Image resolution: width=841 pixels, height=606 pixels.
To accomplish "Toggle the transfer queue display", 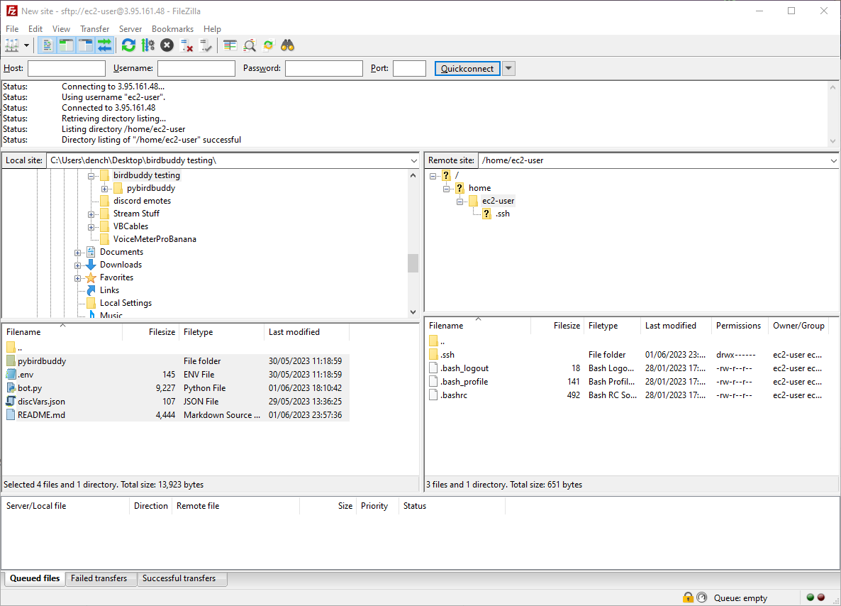I will (x=104, y=45).
